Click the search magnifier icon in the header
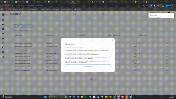 103,14
